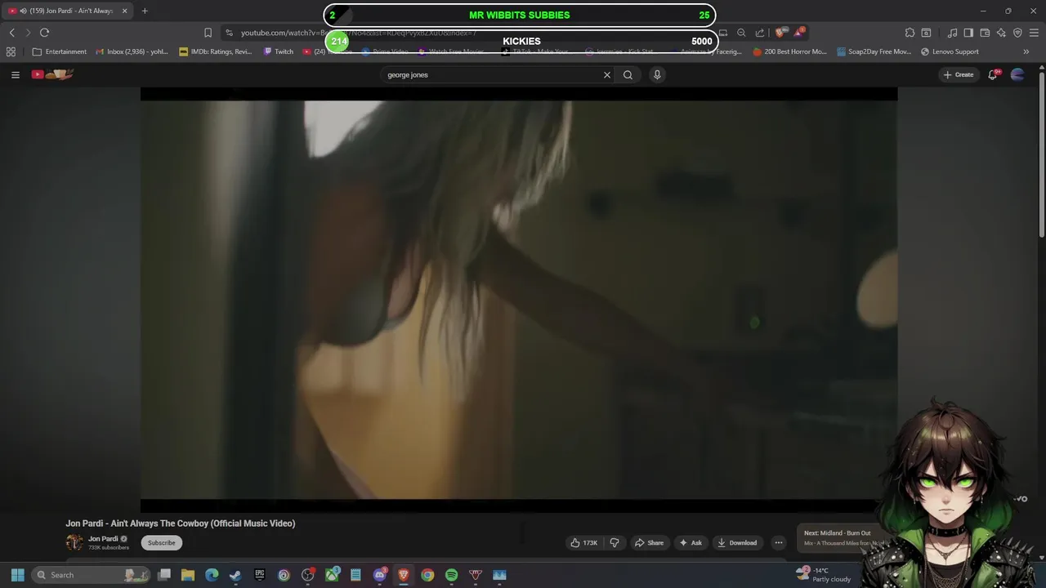Open Xbox app from the taskbar
1046x588 pixels.
pyautogui.click(x=332, y=575)
